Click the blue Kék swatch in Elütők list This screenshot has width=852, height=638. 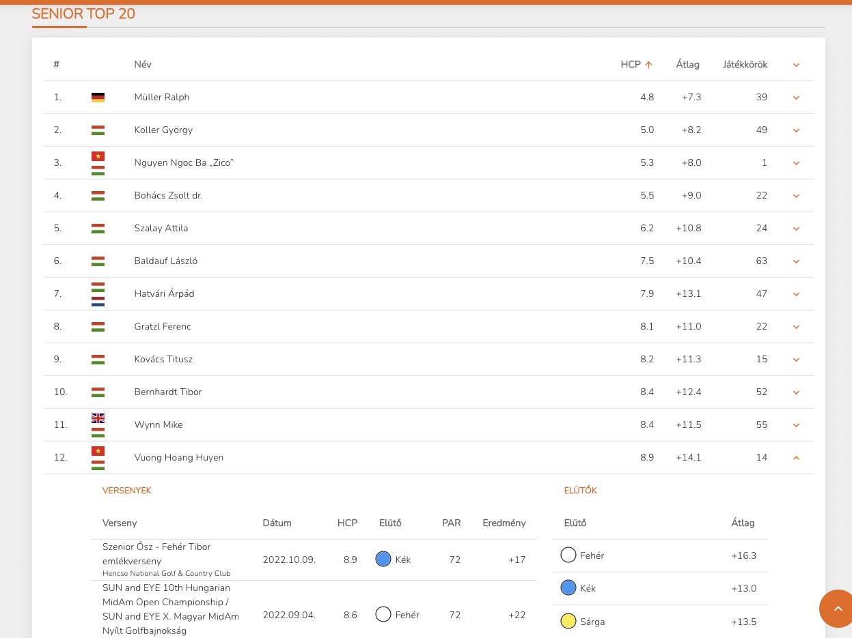pos(568,588)
